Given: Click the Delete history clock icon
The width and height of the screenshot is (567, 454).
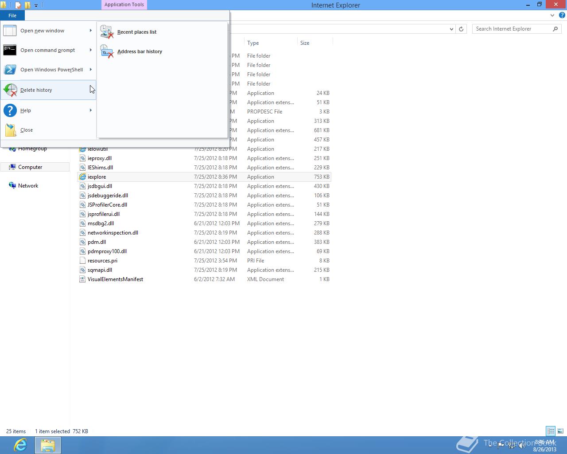Looking at the screenshot, I should coord(10,90).
